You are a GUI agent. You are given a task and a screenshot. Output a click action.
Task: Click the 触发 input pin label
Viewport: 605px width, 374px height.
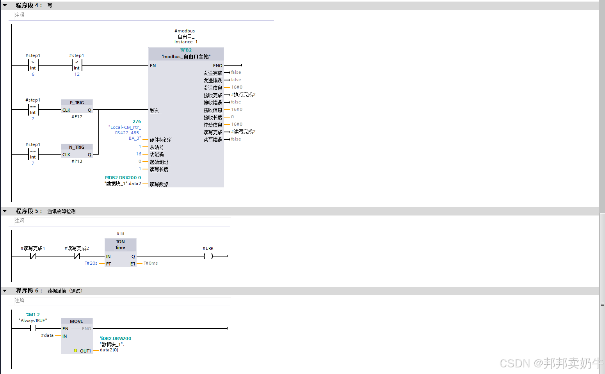(155, 110)
